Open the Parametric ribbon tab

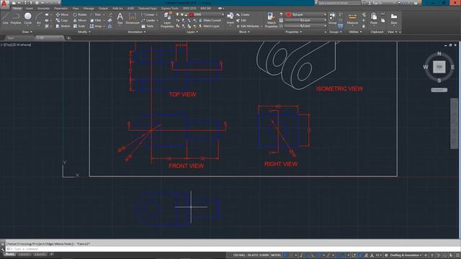(x=61, y=9)
